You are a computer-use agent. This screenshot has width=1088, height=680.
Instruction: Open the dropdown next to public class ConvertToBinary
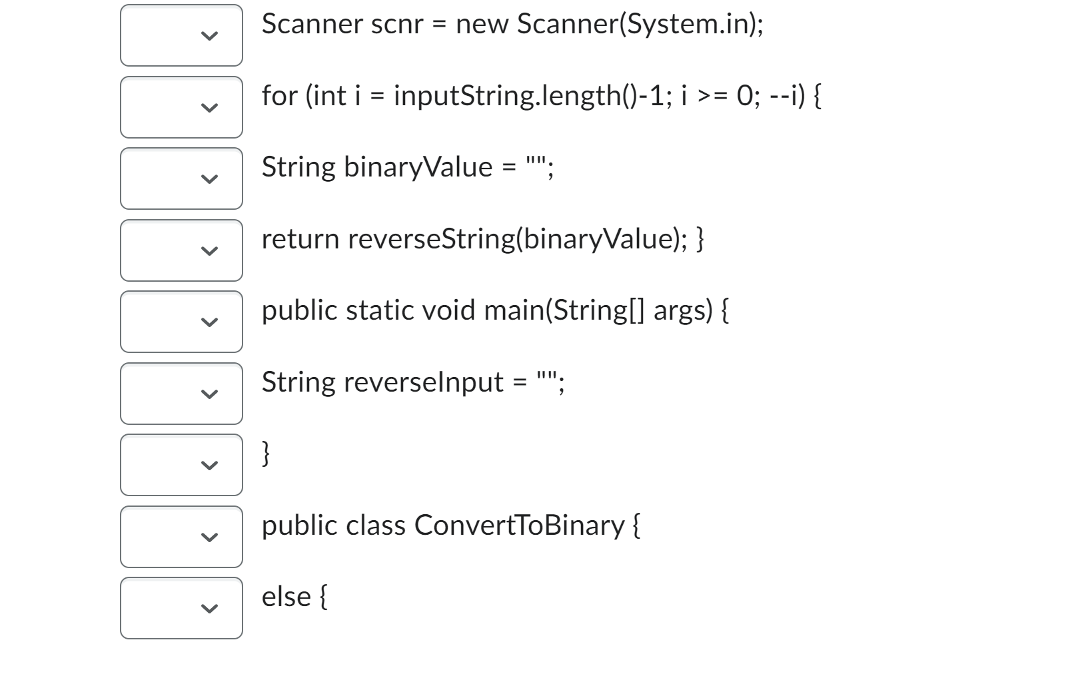[x=181, y=537]
